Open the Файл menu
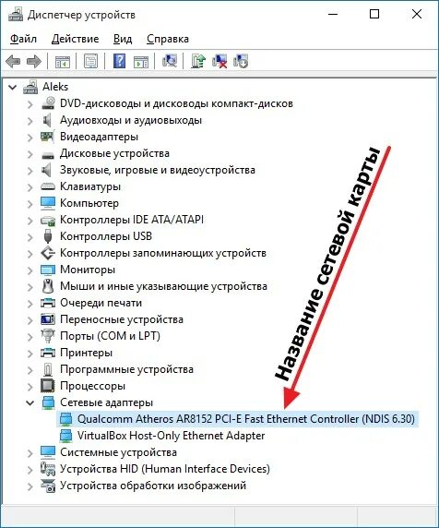The height and width of the screenshot is (528, 439). 23,39
